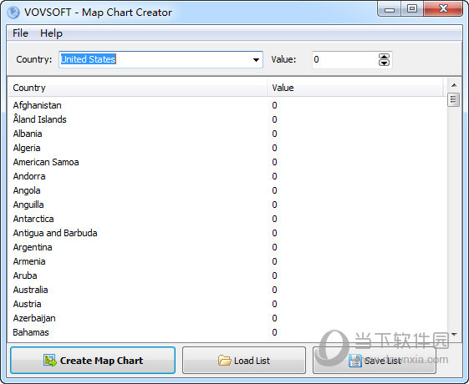Open the Help menu
The width and height of the screenshot is (469, 384).
(x=52, y=33)
